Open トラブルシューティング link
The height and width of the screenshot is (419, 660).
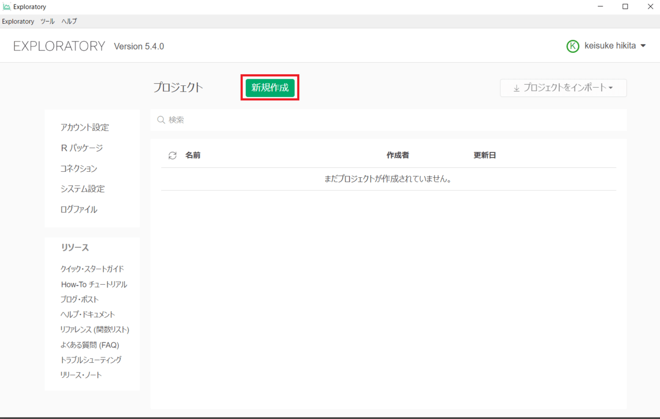[91, 360]
